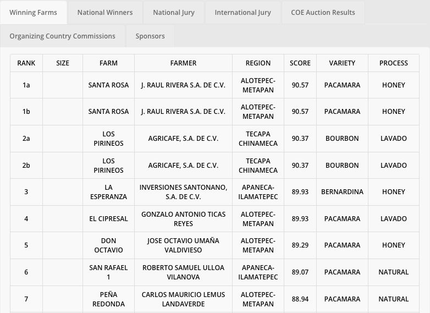
Task: Click score 89.07
Action: tap(300, 272)
